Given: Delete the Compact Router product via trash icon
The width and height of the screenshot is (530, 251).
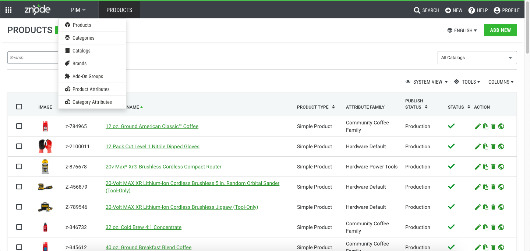Looking at the screenshot, I should [493, 167].
